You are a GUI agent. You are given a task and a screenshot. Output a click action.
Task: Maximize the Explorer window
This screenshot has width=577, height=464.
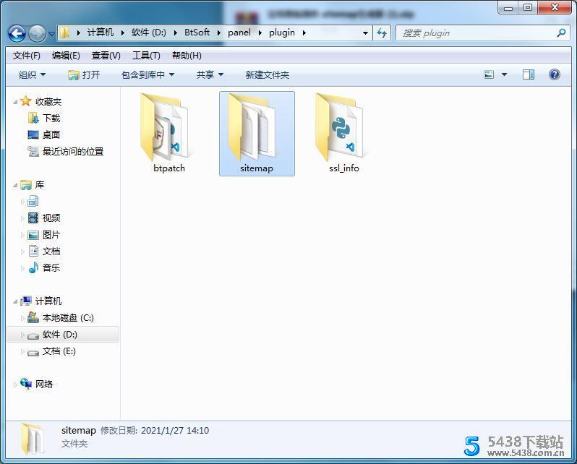click(528, 7)
